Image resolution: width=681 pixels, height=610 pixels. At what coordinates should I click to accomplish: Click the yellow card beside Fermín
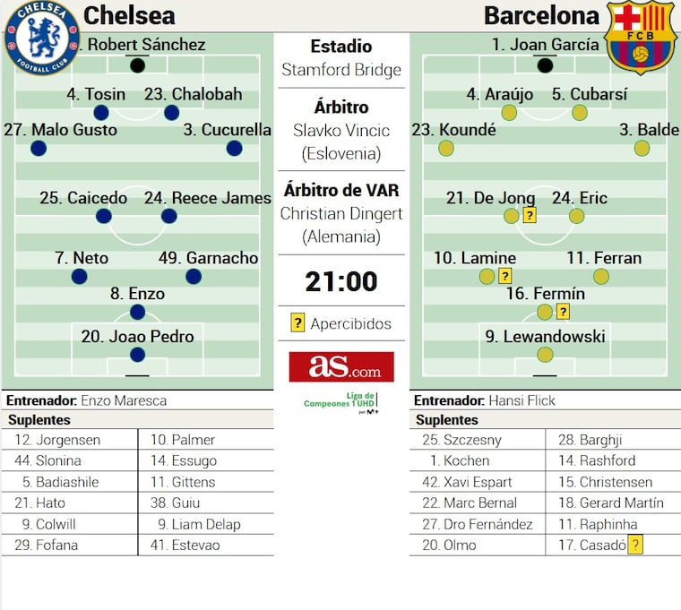point(563,312)
